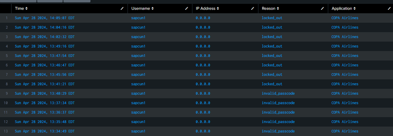Viewport: 393px width, 136px height.
Task: Click IP address 0.0.0.0 in row 11
Action: tap(203, 112)
